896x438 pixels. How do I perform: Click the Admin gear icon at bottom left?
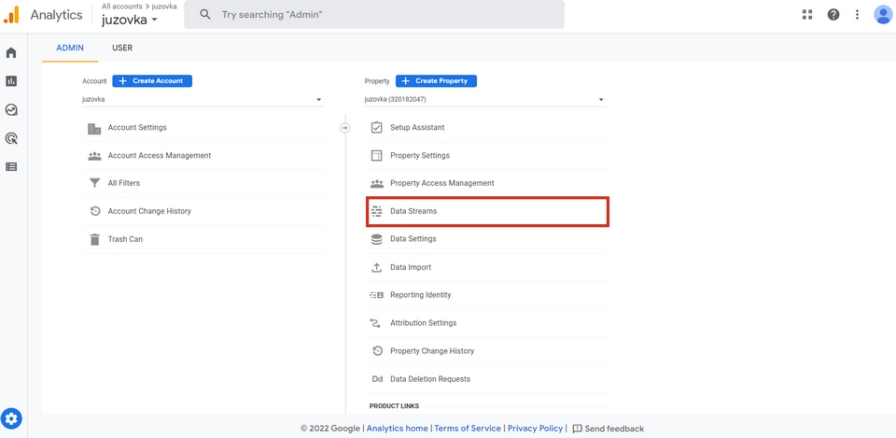click(x=11, y=418)
